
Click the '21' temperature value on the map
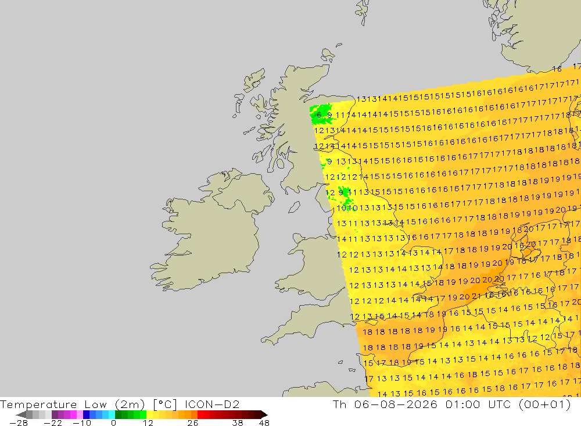[x=476, y=296]
